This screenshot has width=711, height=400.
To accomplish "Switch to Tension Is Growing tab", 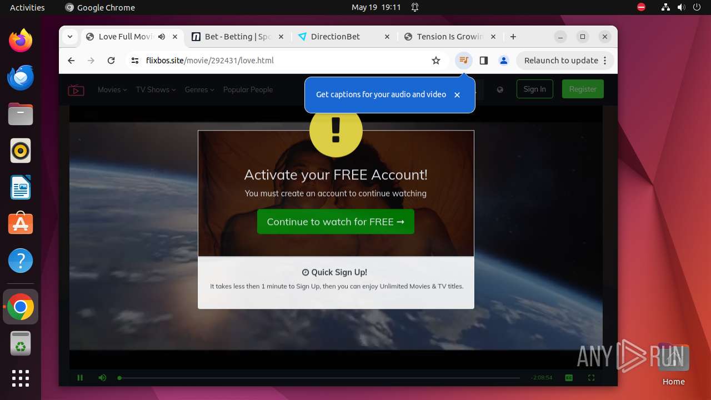I will pos(450,37).
